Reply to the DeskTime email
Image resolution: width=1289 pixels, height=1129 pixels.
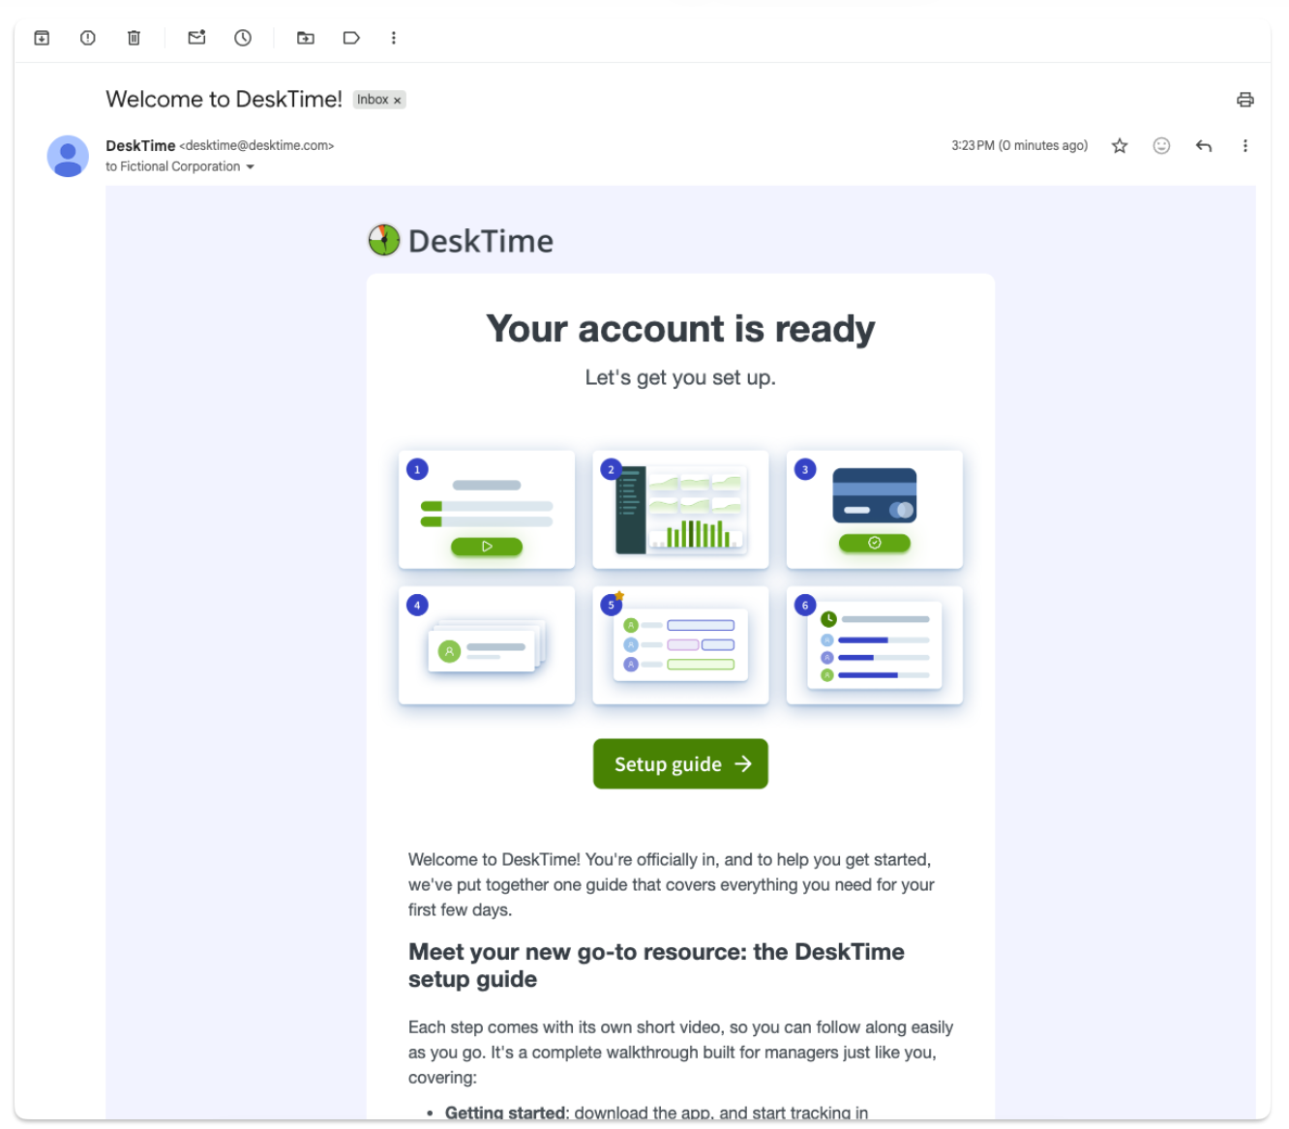(1204, 146)
